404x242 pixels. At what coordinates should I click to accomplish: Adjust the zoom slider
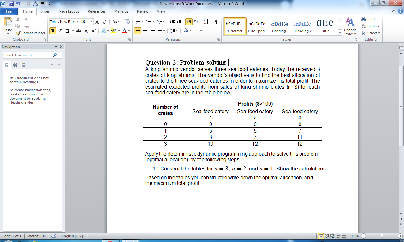[381, 236]
